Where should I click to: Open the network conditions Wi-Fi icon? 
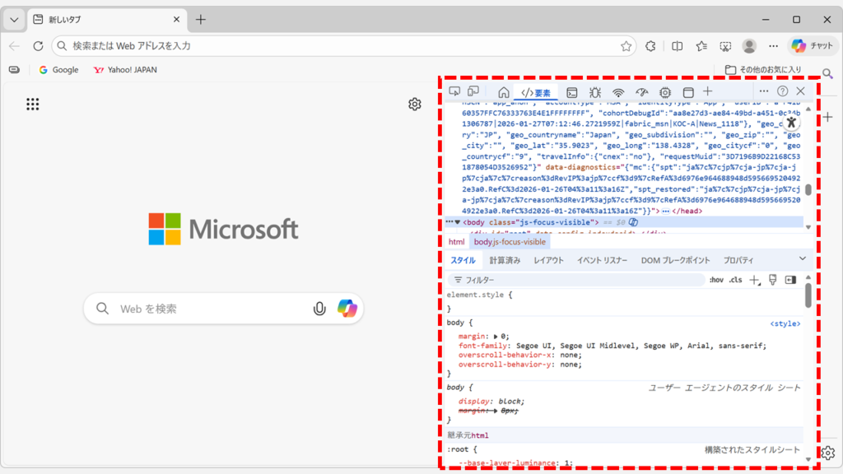[x=619, y=92]
